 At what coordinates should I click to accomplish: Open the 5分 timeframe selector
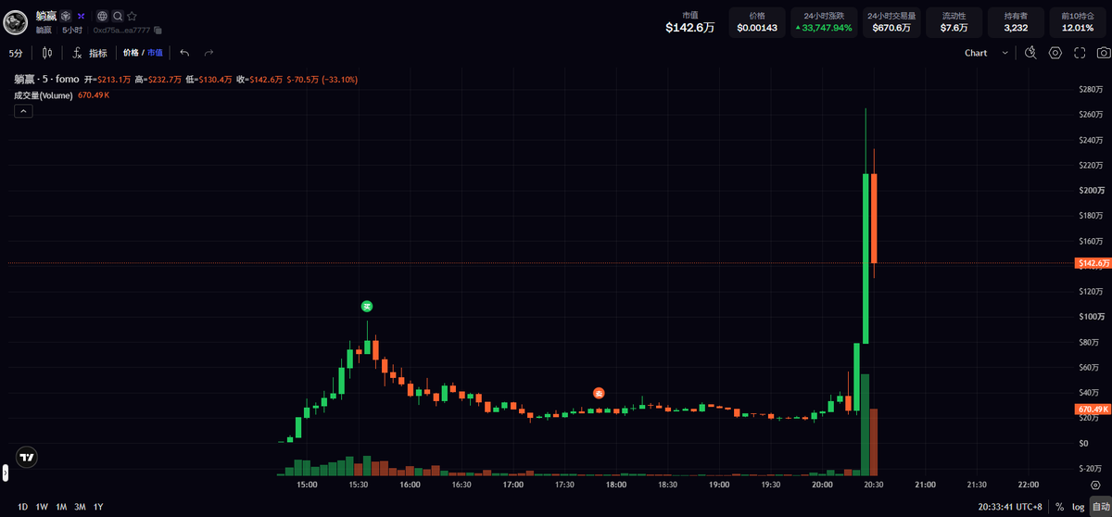(17, 53)
